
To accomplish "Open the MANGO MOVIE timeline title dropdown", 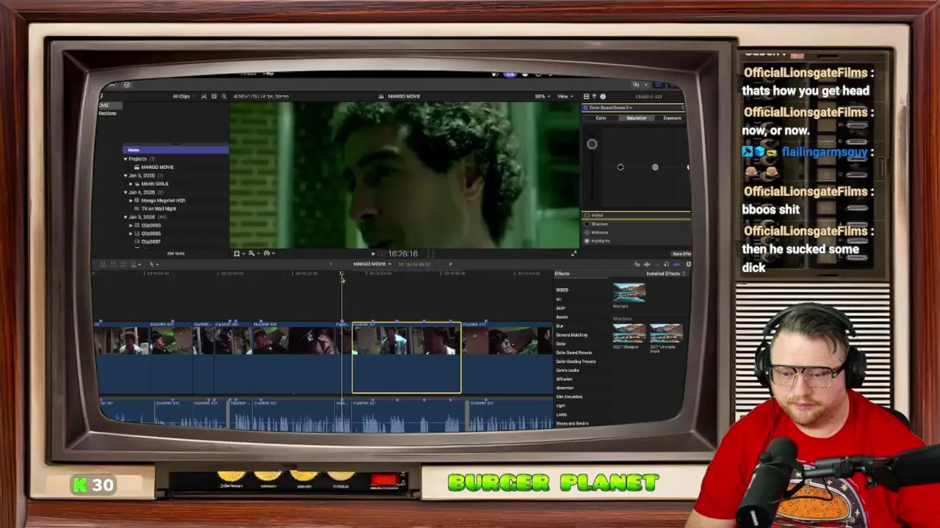I will pos(372,264).
